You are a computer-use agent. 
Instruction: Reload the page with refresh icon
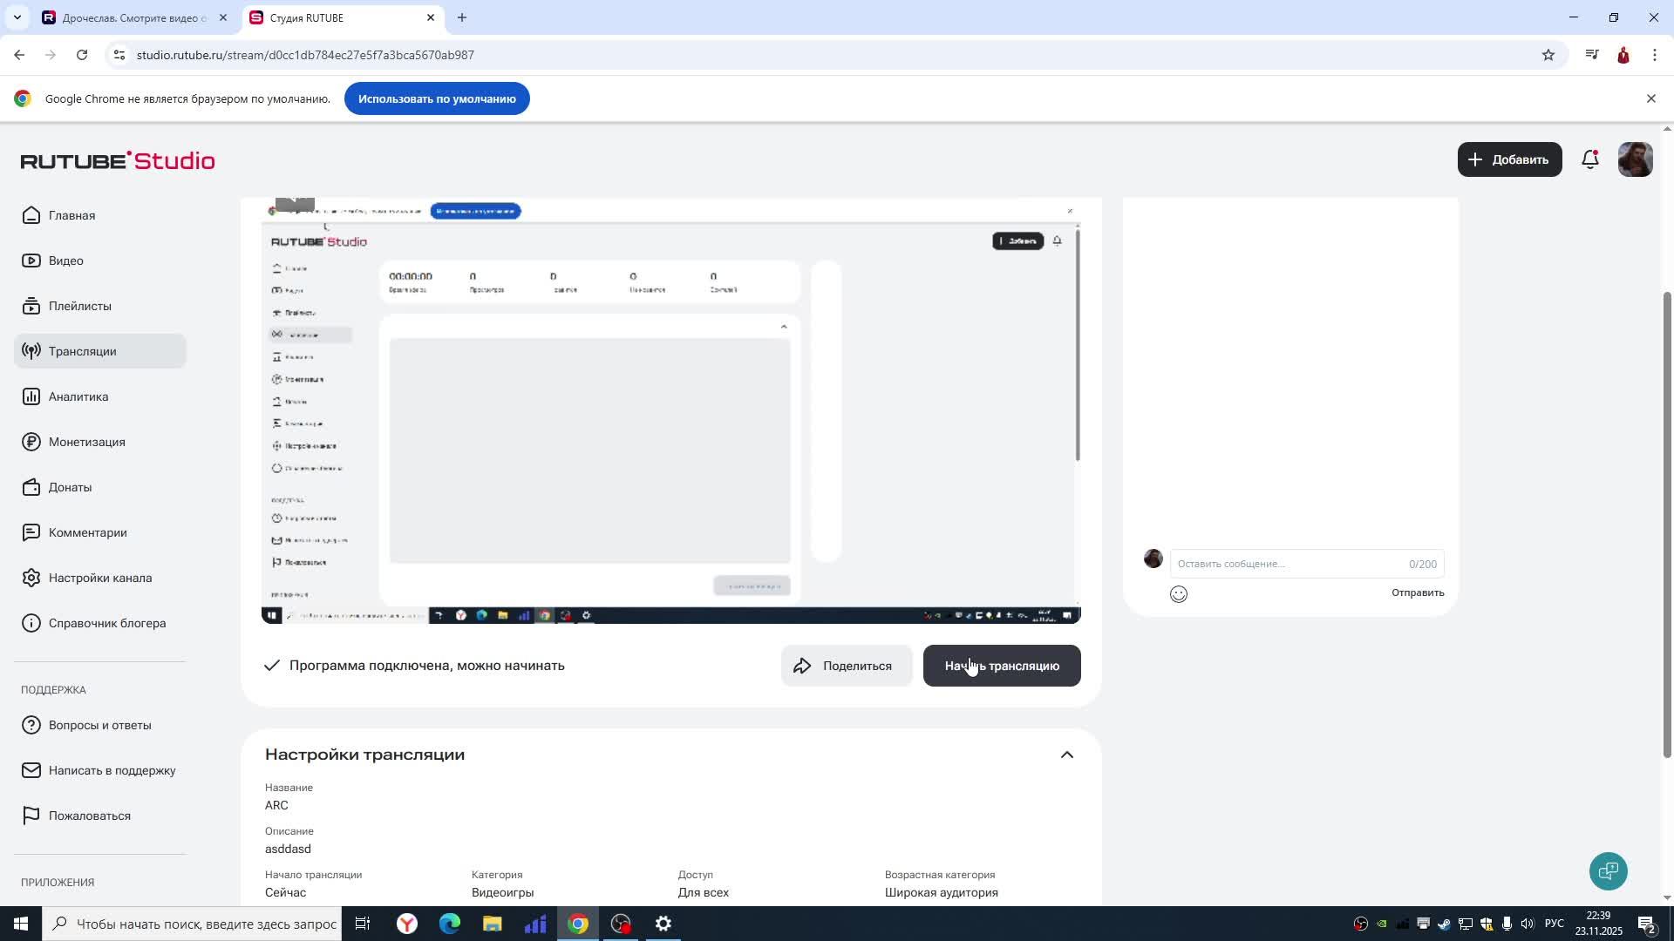point(82,55)
